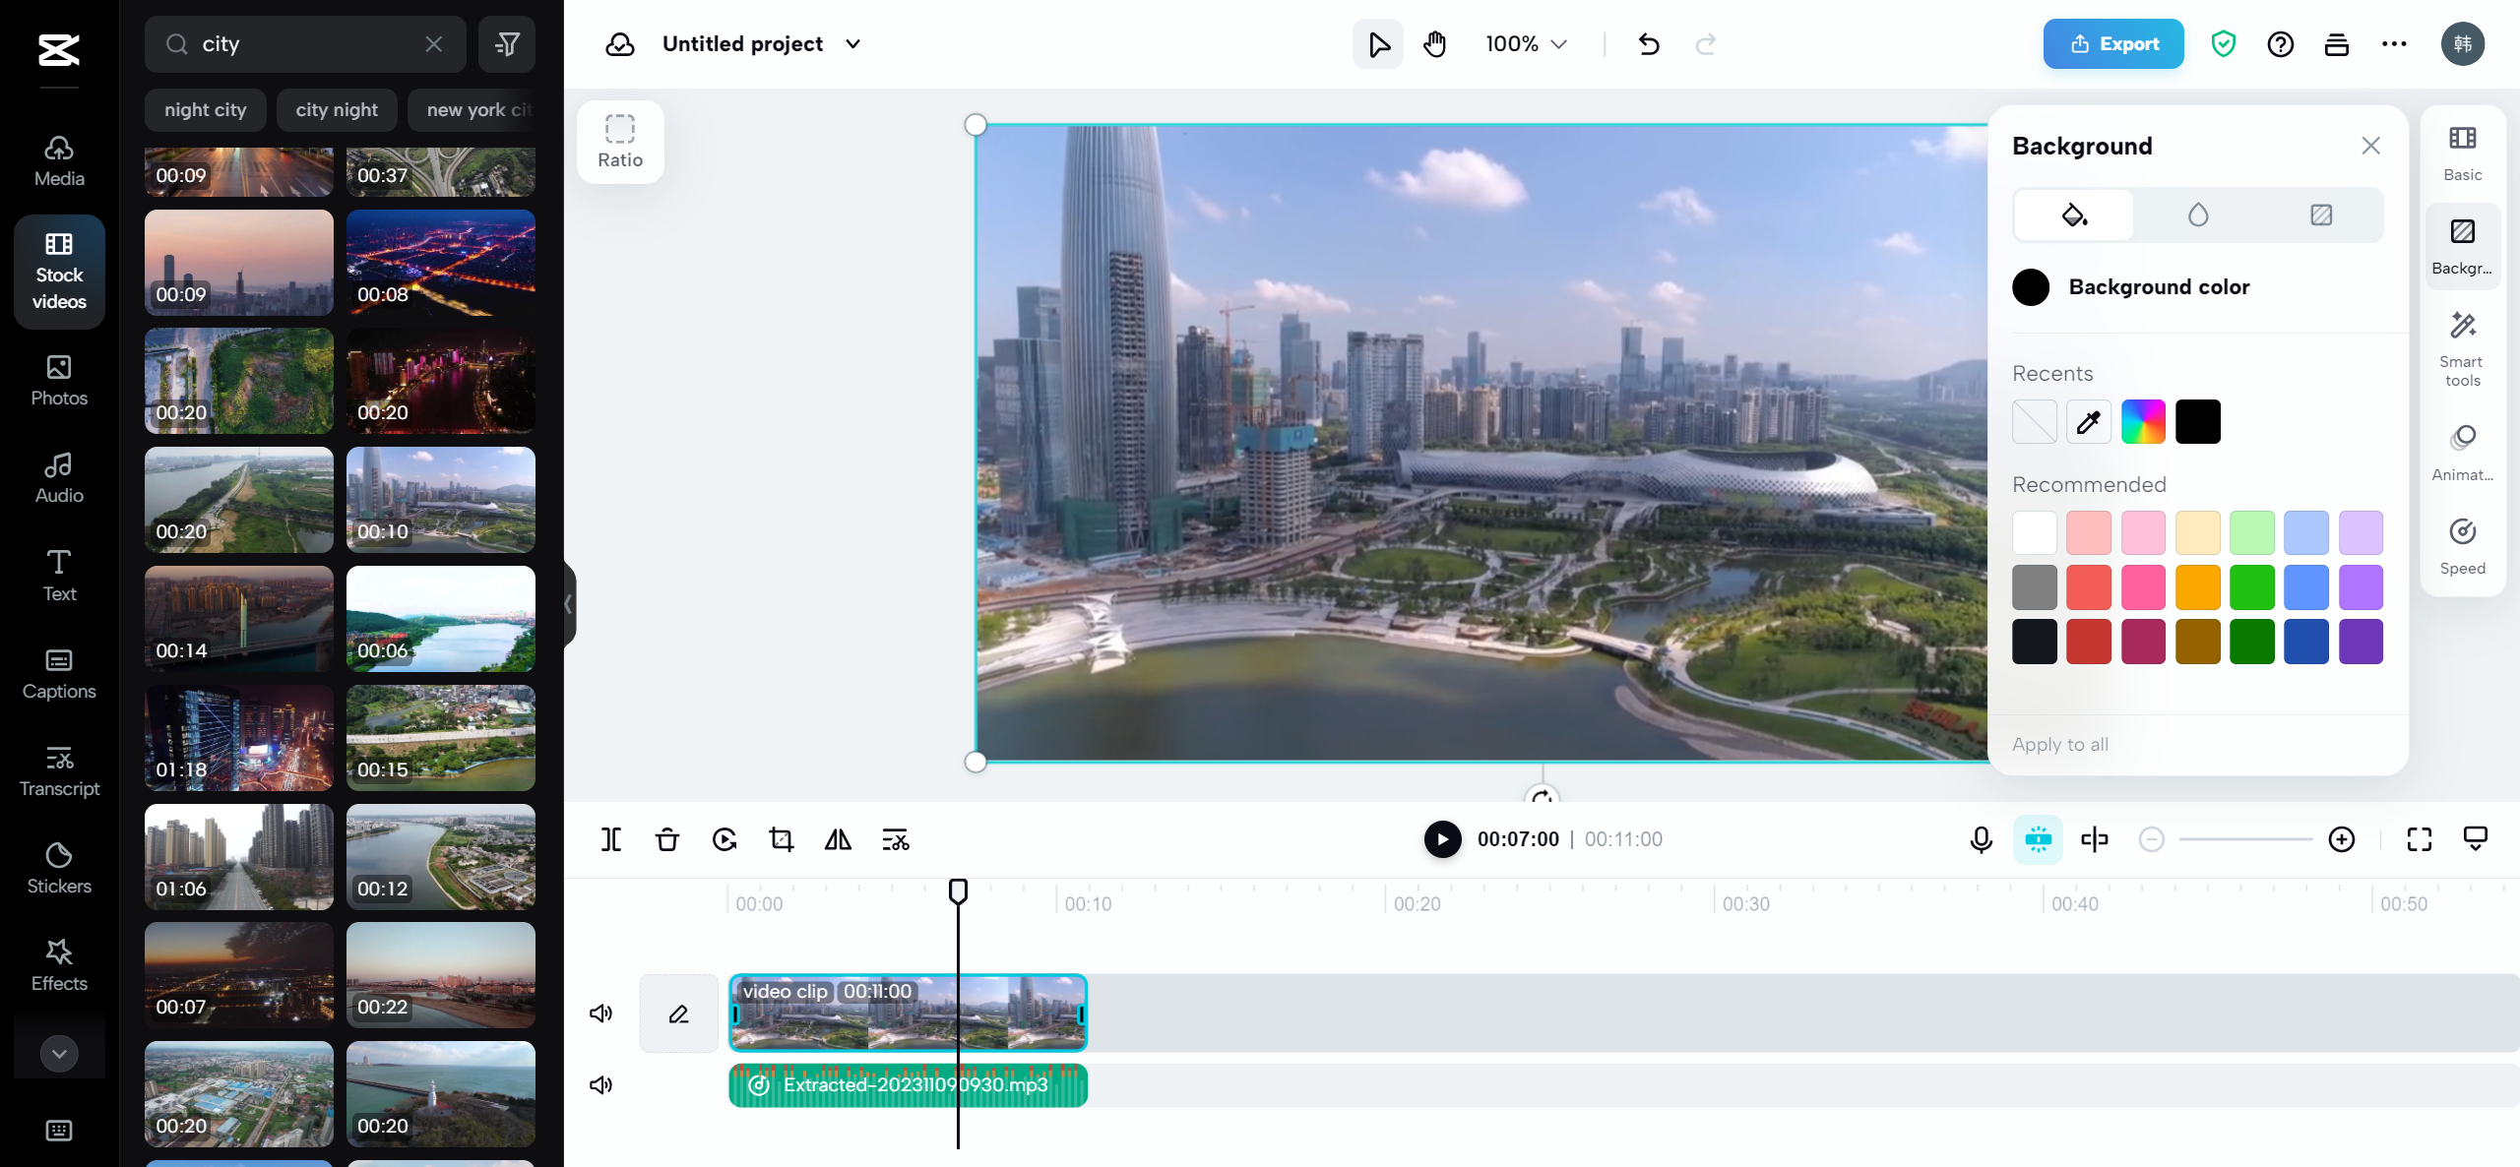Click the crop tool

[782, 839]
